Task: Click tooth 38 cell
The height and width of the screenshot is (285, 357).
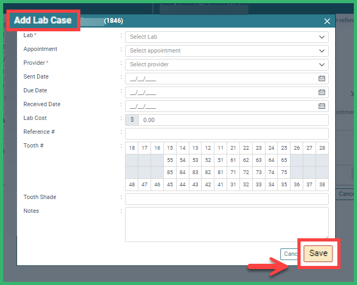Action: coord(322,185)
